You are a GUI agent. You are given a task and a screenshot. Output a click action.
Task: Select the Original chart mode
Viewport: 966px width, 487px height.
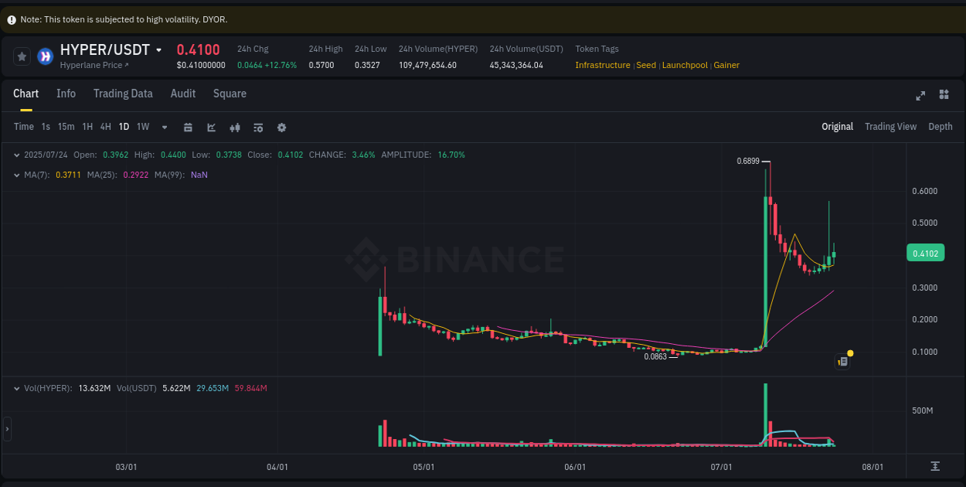pos(837,126)
